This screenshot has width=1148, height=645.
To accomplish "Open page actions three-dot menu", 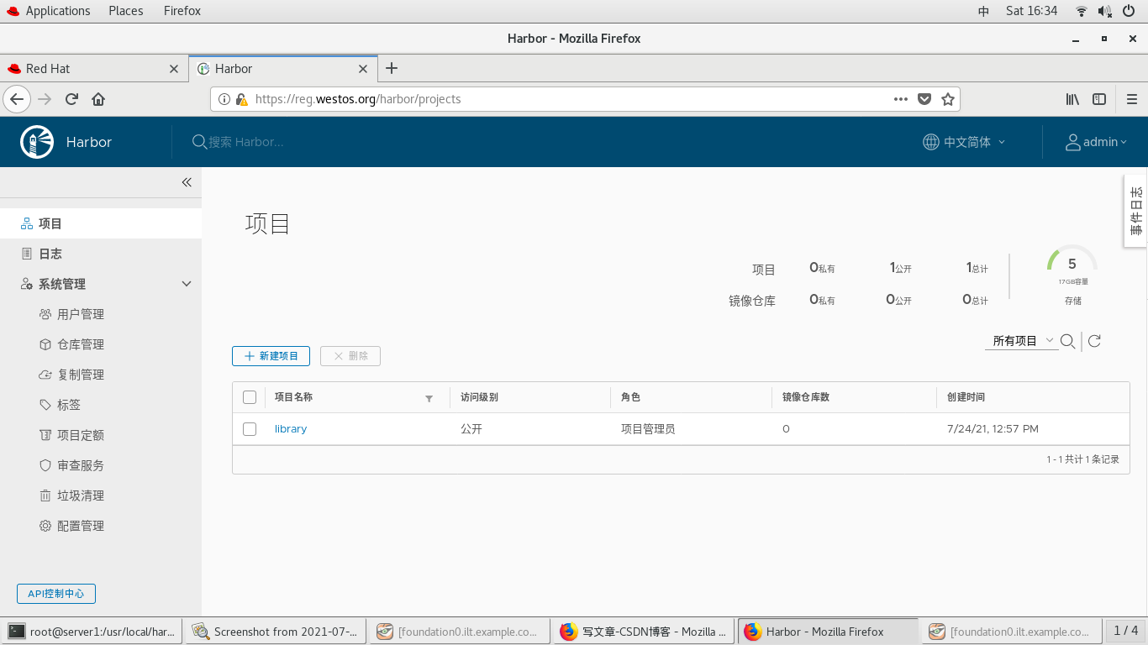I will (901, 99).
